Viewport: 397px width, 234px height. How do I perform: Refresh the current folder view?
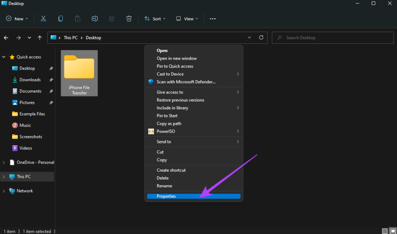(261, 38)
